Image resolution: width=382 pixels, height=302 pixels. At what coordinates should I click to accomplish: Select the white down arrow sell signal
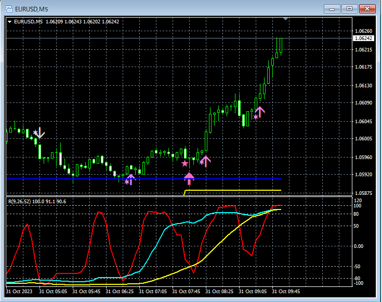coord(40,133)
